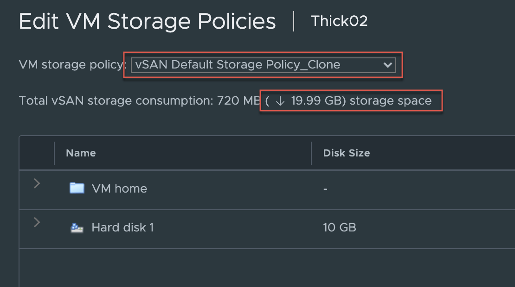Image resolution: width=515 pixels, height=287 pixels.
Task: Click the down arrow beside 19.99 GB
Action: (280, 101)
